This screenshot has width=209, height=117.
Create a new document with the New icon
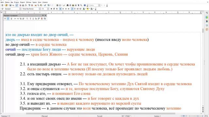coord(2,5)
